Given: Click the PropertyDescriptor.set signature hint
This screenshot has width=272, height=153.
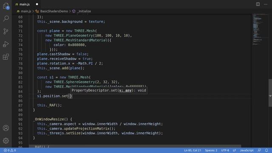Looking at the screenshot, I should pyautogui.click(x=109, y=91).
